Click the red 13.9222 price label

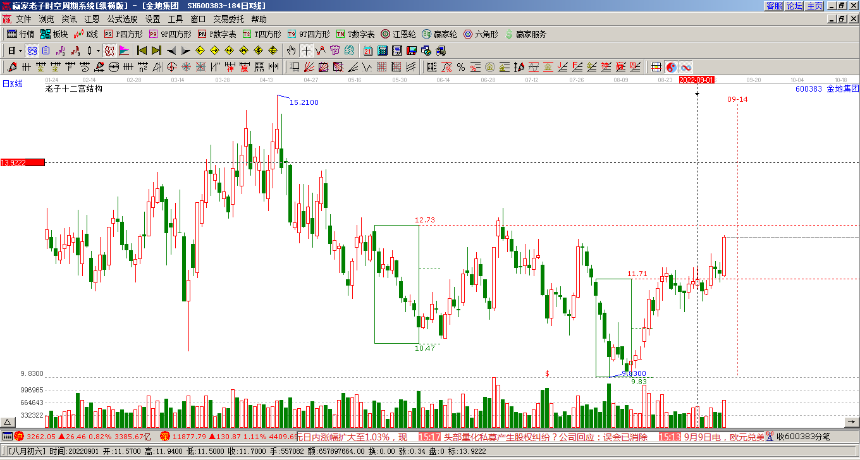click(23, 162)
